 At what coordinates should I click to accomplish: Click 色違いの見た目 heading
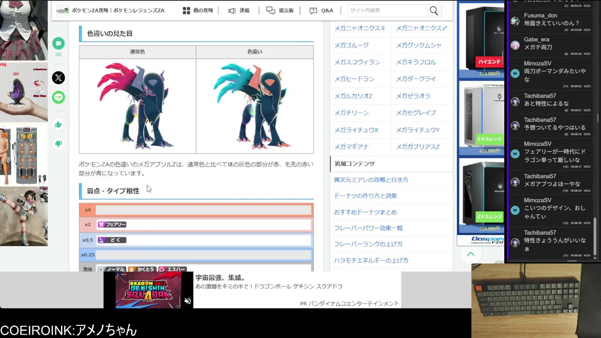tap(110, 33)
